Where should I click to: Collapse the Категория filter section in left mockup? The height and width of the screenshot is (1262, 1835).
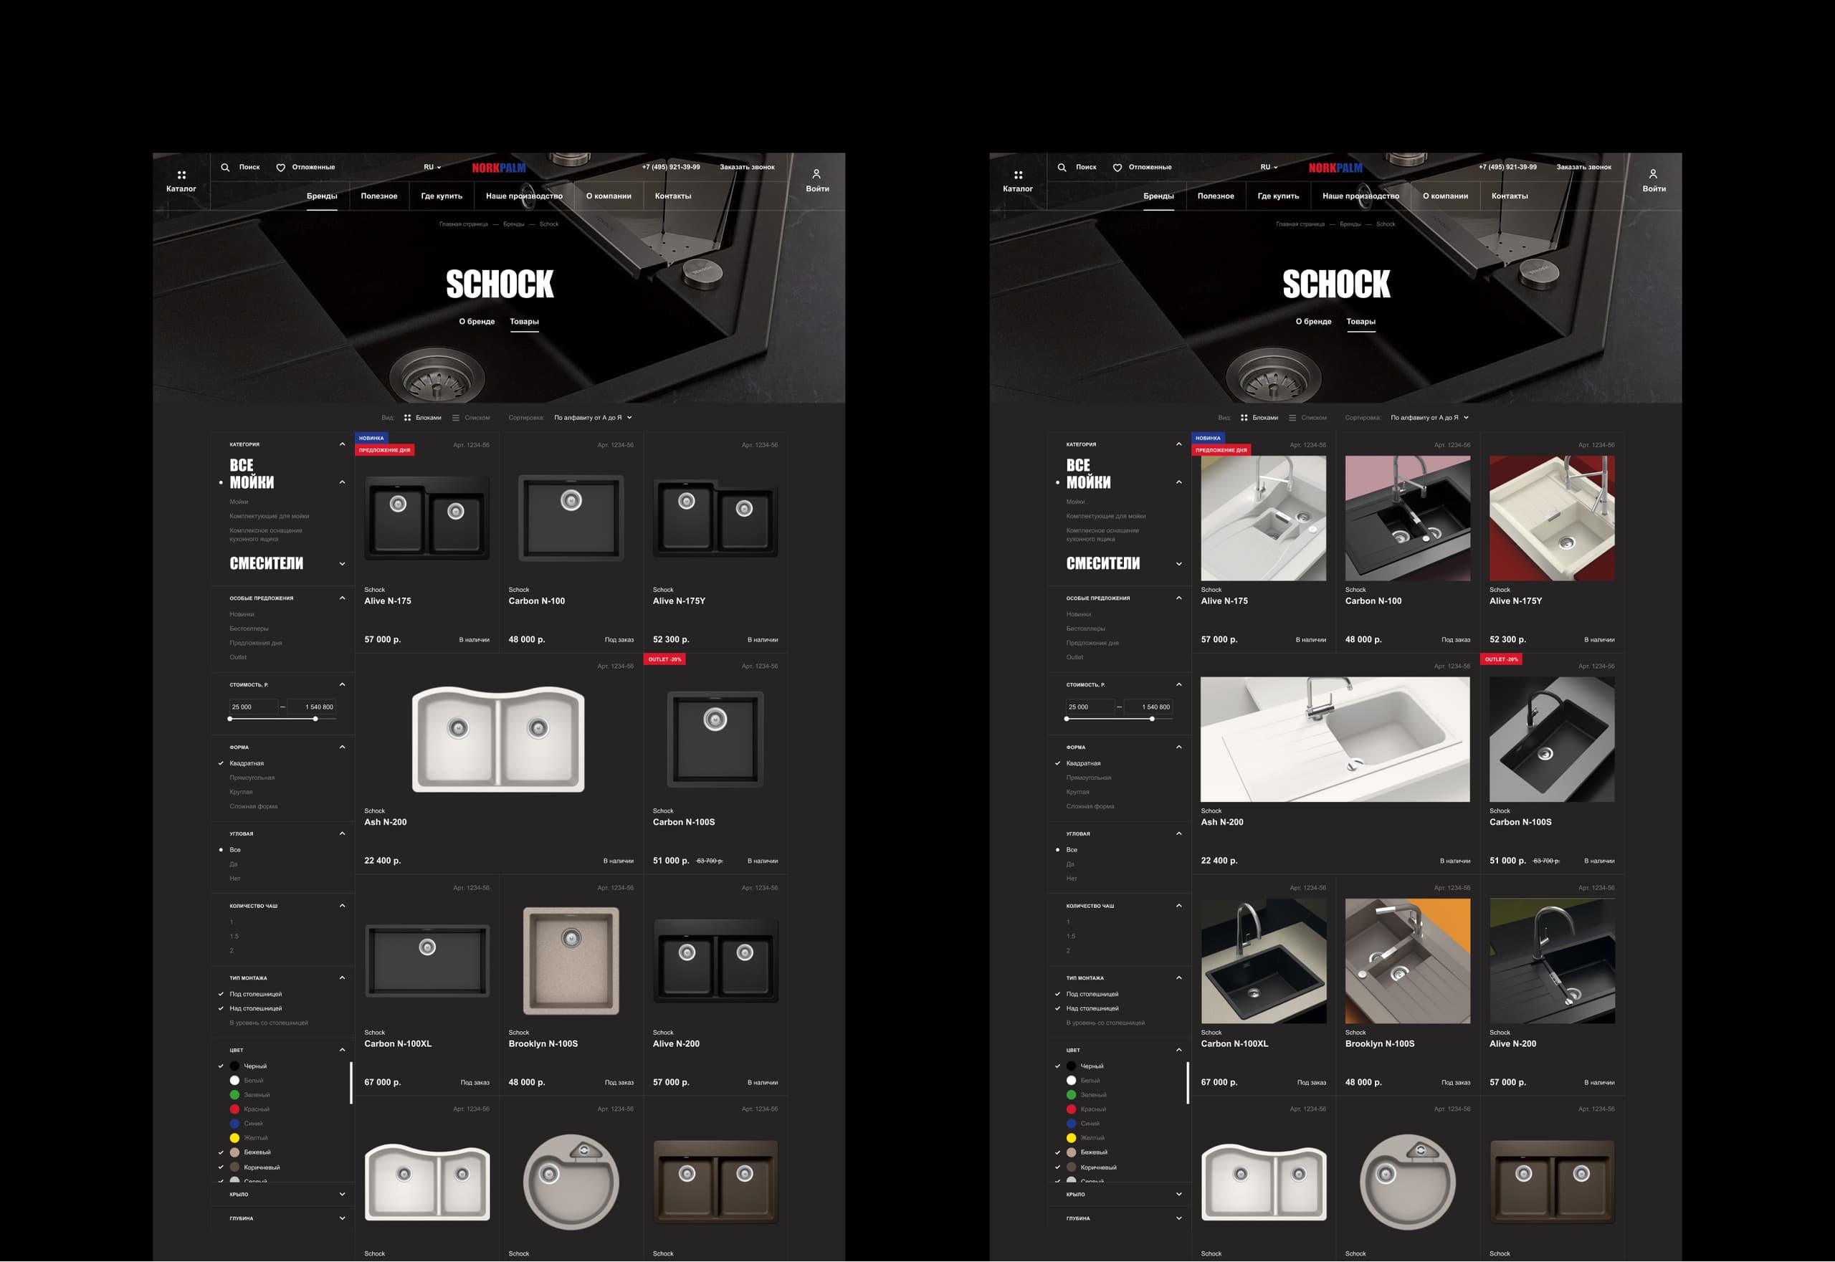343,444
